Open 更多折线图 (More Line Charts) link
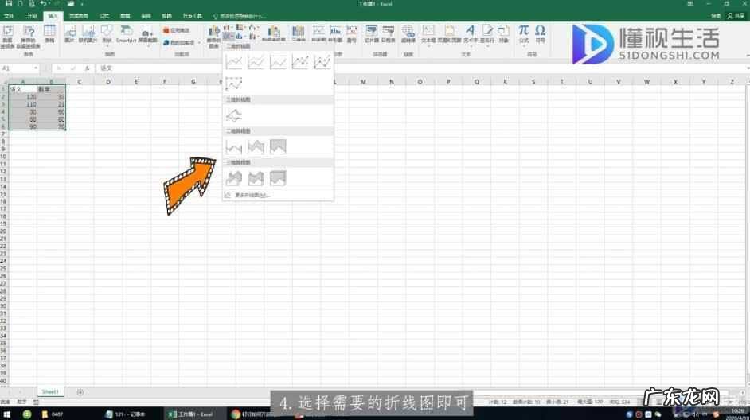750x420 pixels. (251, 194)
